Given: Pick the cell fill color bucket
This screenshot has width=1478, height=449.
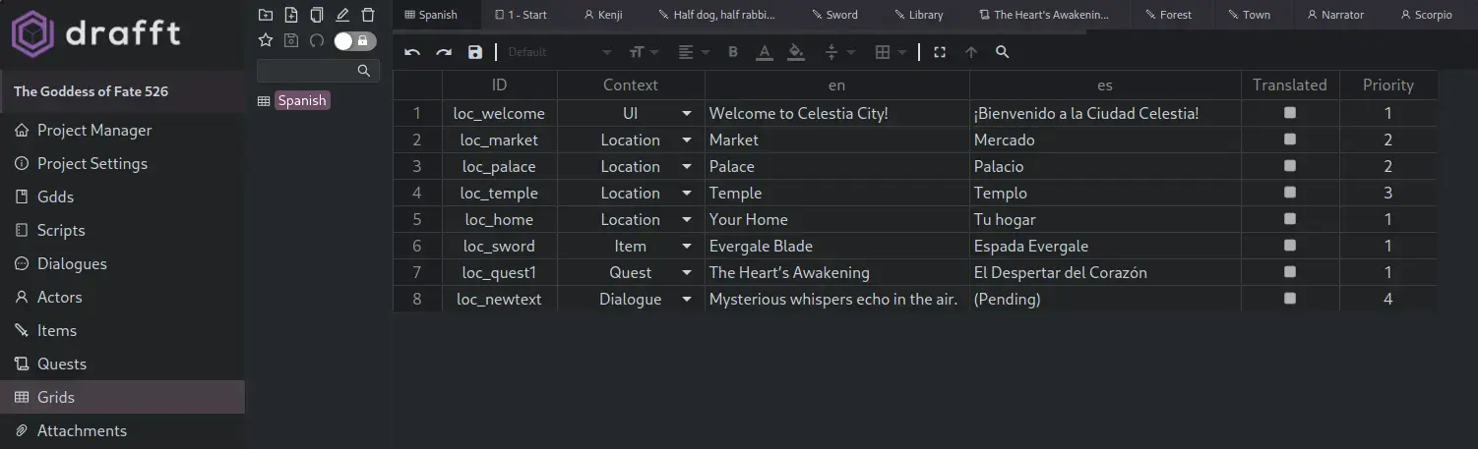Looking at the screenshot, I should tap(796, 52).
